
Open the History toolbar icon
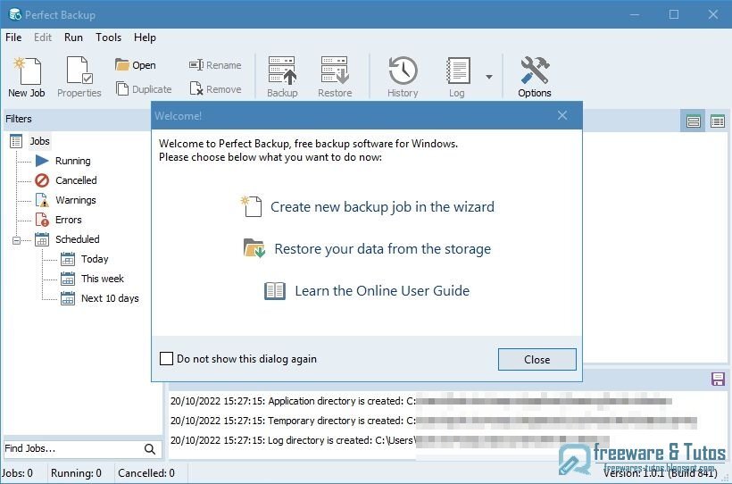tap(403, 77)
